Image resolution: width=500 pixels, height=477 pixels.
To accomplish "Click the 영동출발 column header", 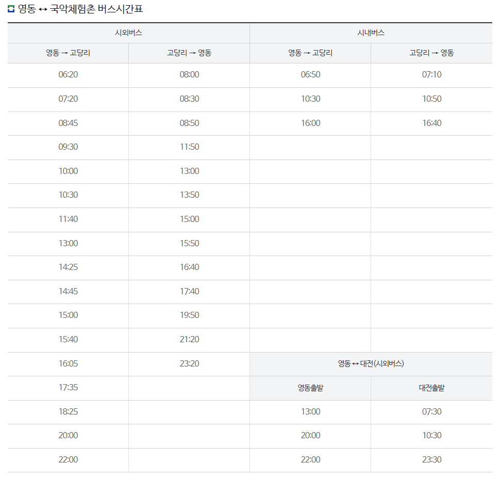I will coord(310,388).
